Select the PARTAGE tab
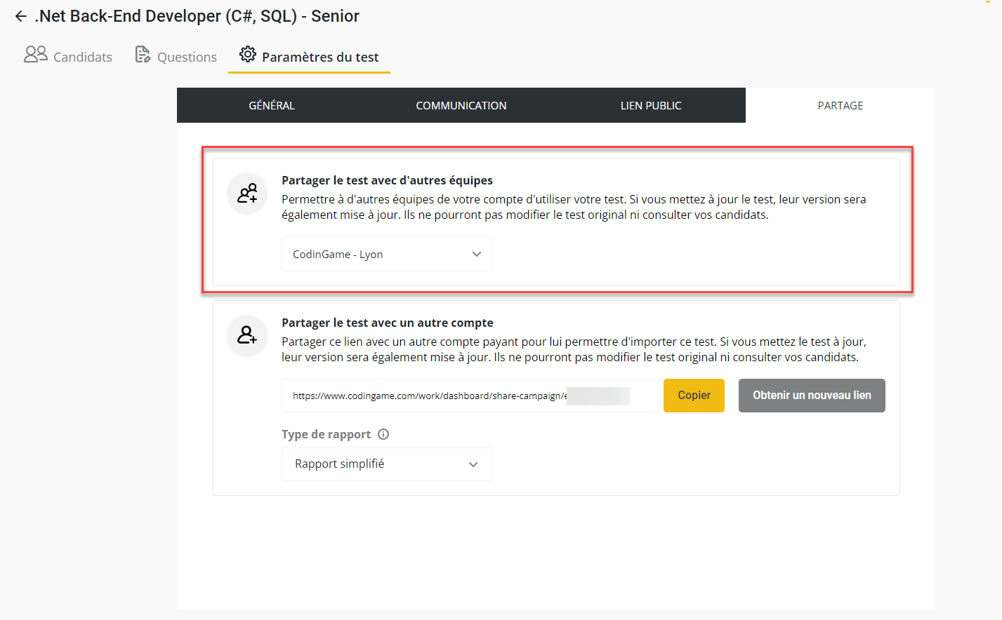 840,105
